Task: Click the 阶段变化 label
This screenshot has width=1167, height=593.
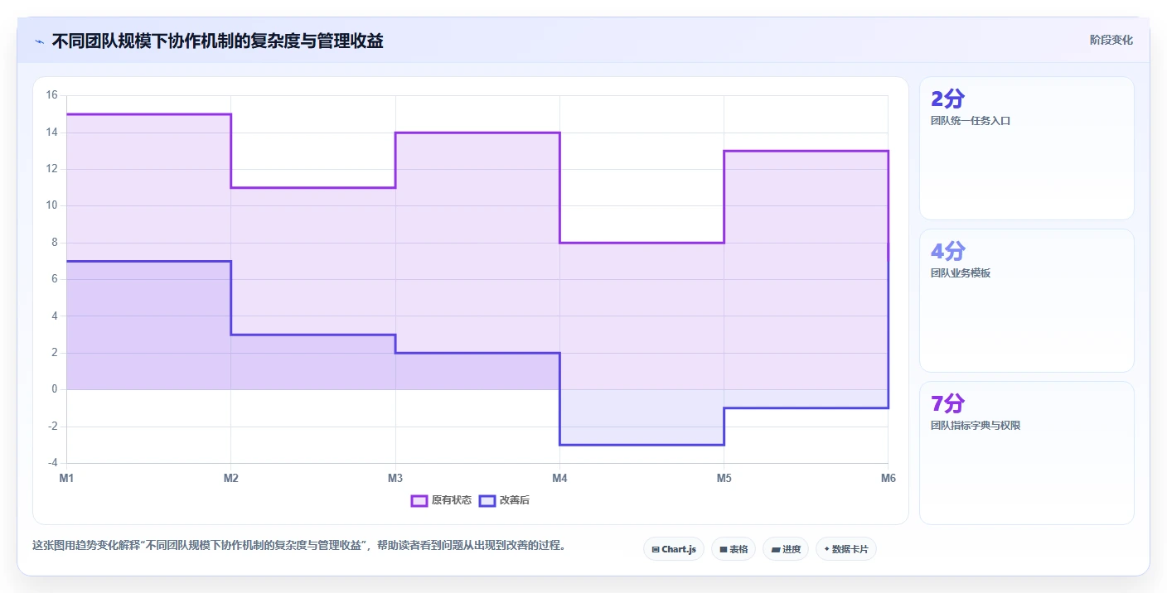Action: tap(1111, 40)
